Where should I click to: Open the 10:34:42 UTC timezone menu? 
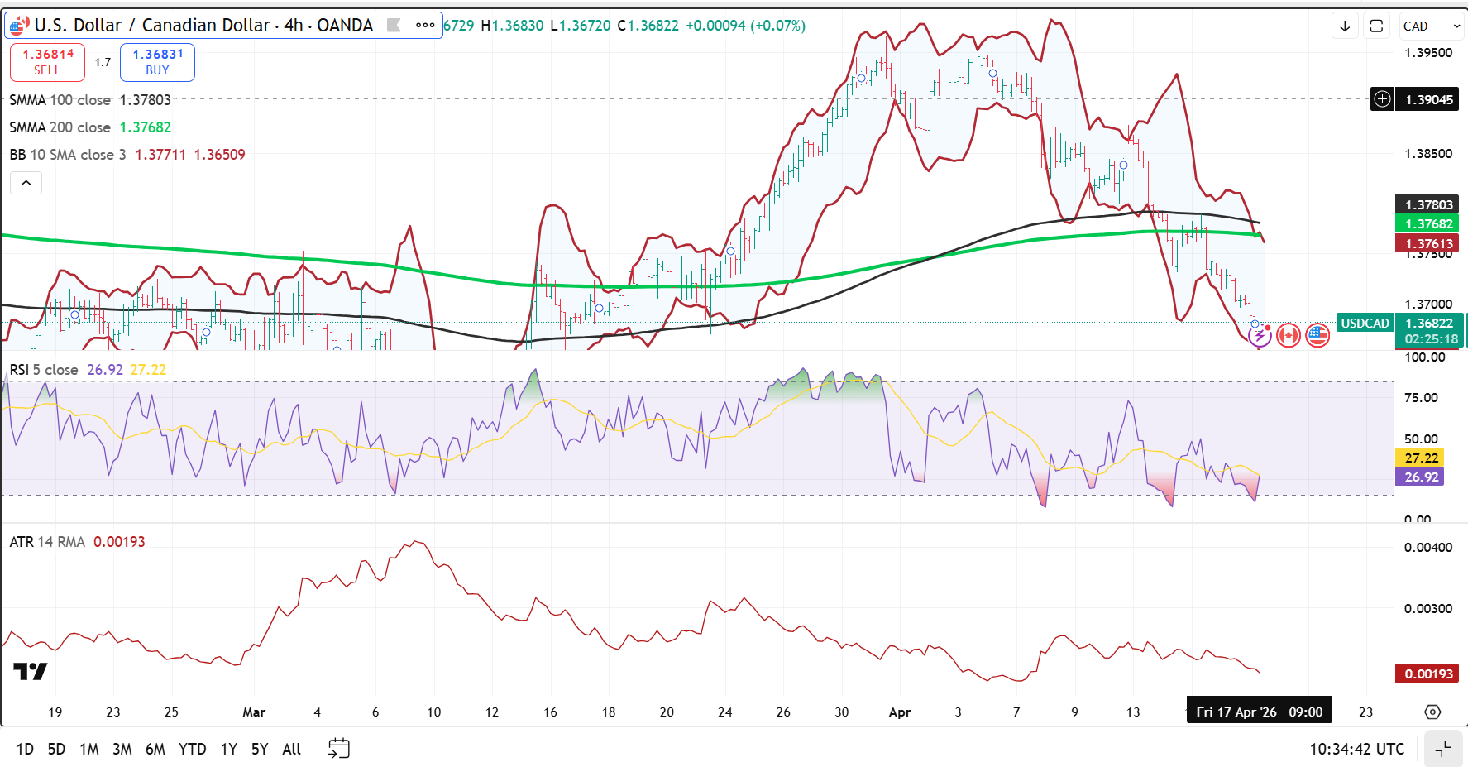click(x=1356, y=749)
